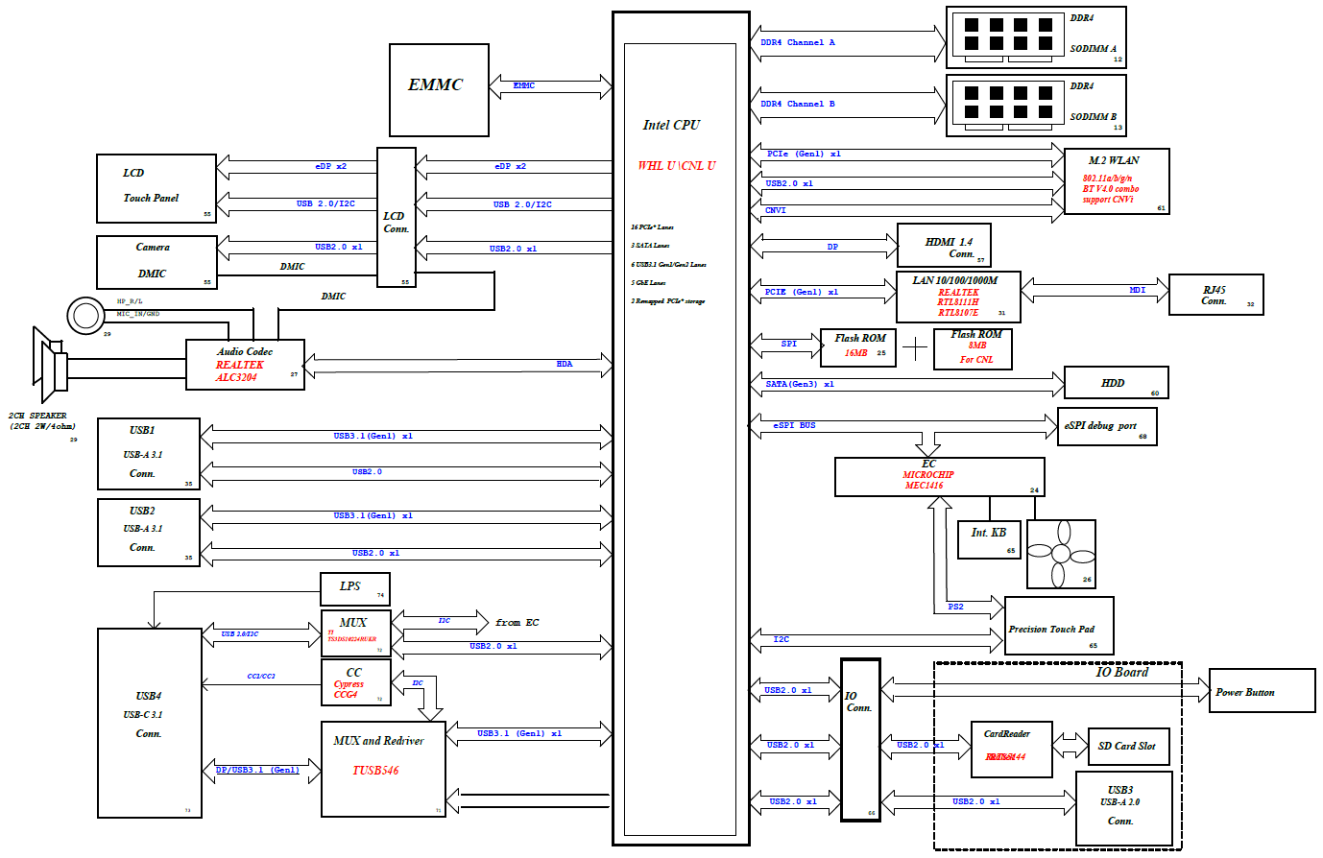
Task: Click the cooling fan icon
Action: tap(1061, 554)
